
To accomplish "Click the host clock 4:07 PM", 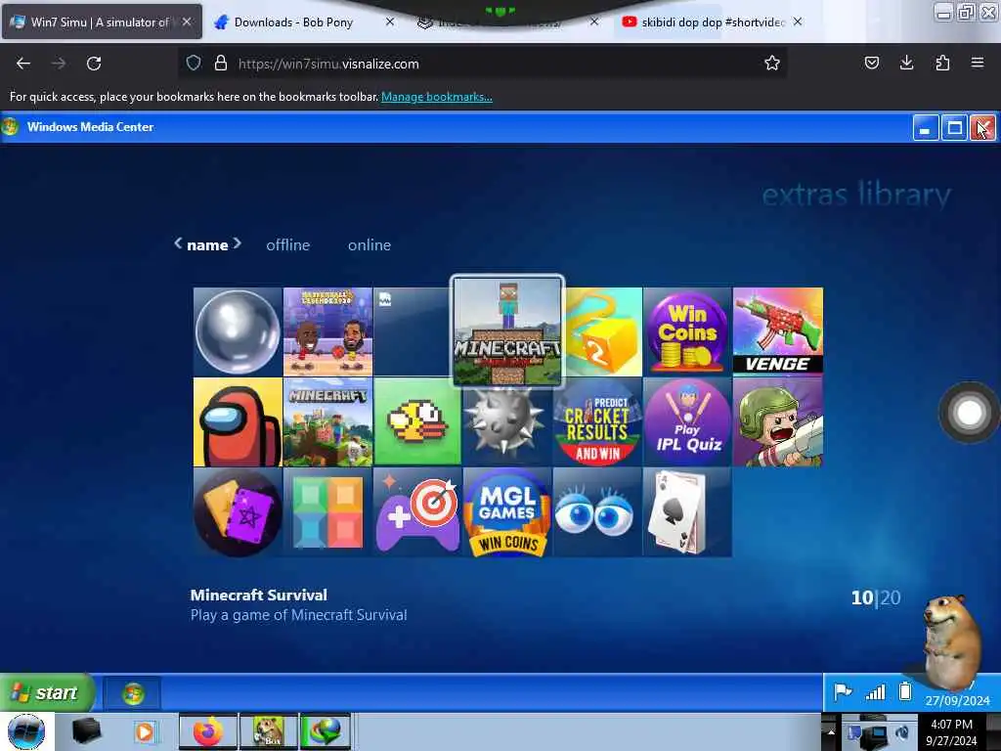I will [x=951, y=725].
